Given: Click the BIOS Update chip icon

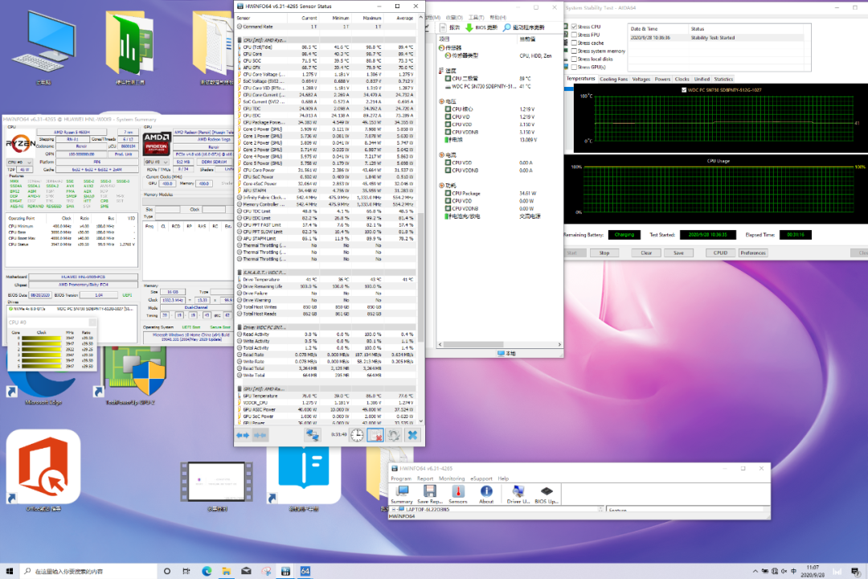Looking at the screenshot, I should [547, 492].
